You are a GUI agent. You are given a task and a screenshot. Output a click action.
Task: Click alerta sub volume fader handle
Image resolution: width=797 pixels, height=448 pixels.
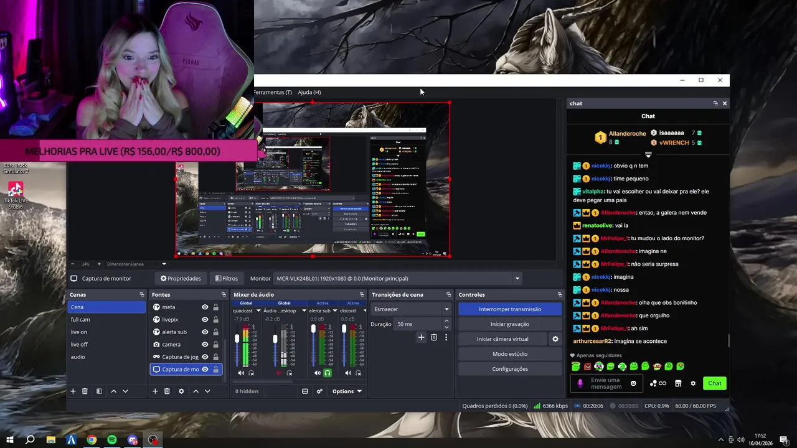(x=313, y=329)
